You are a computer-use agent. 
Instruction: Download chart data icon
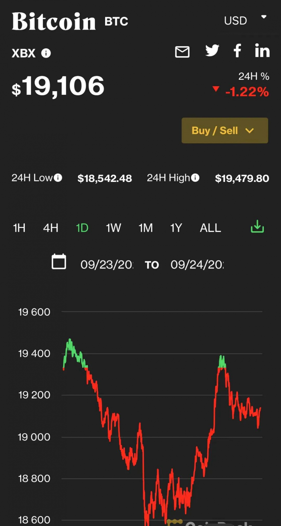[x=257, y=227]
